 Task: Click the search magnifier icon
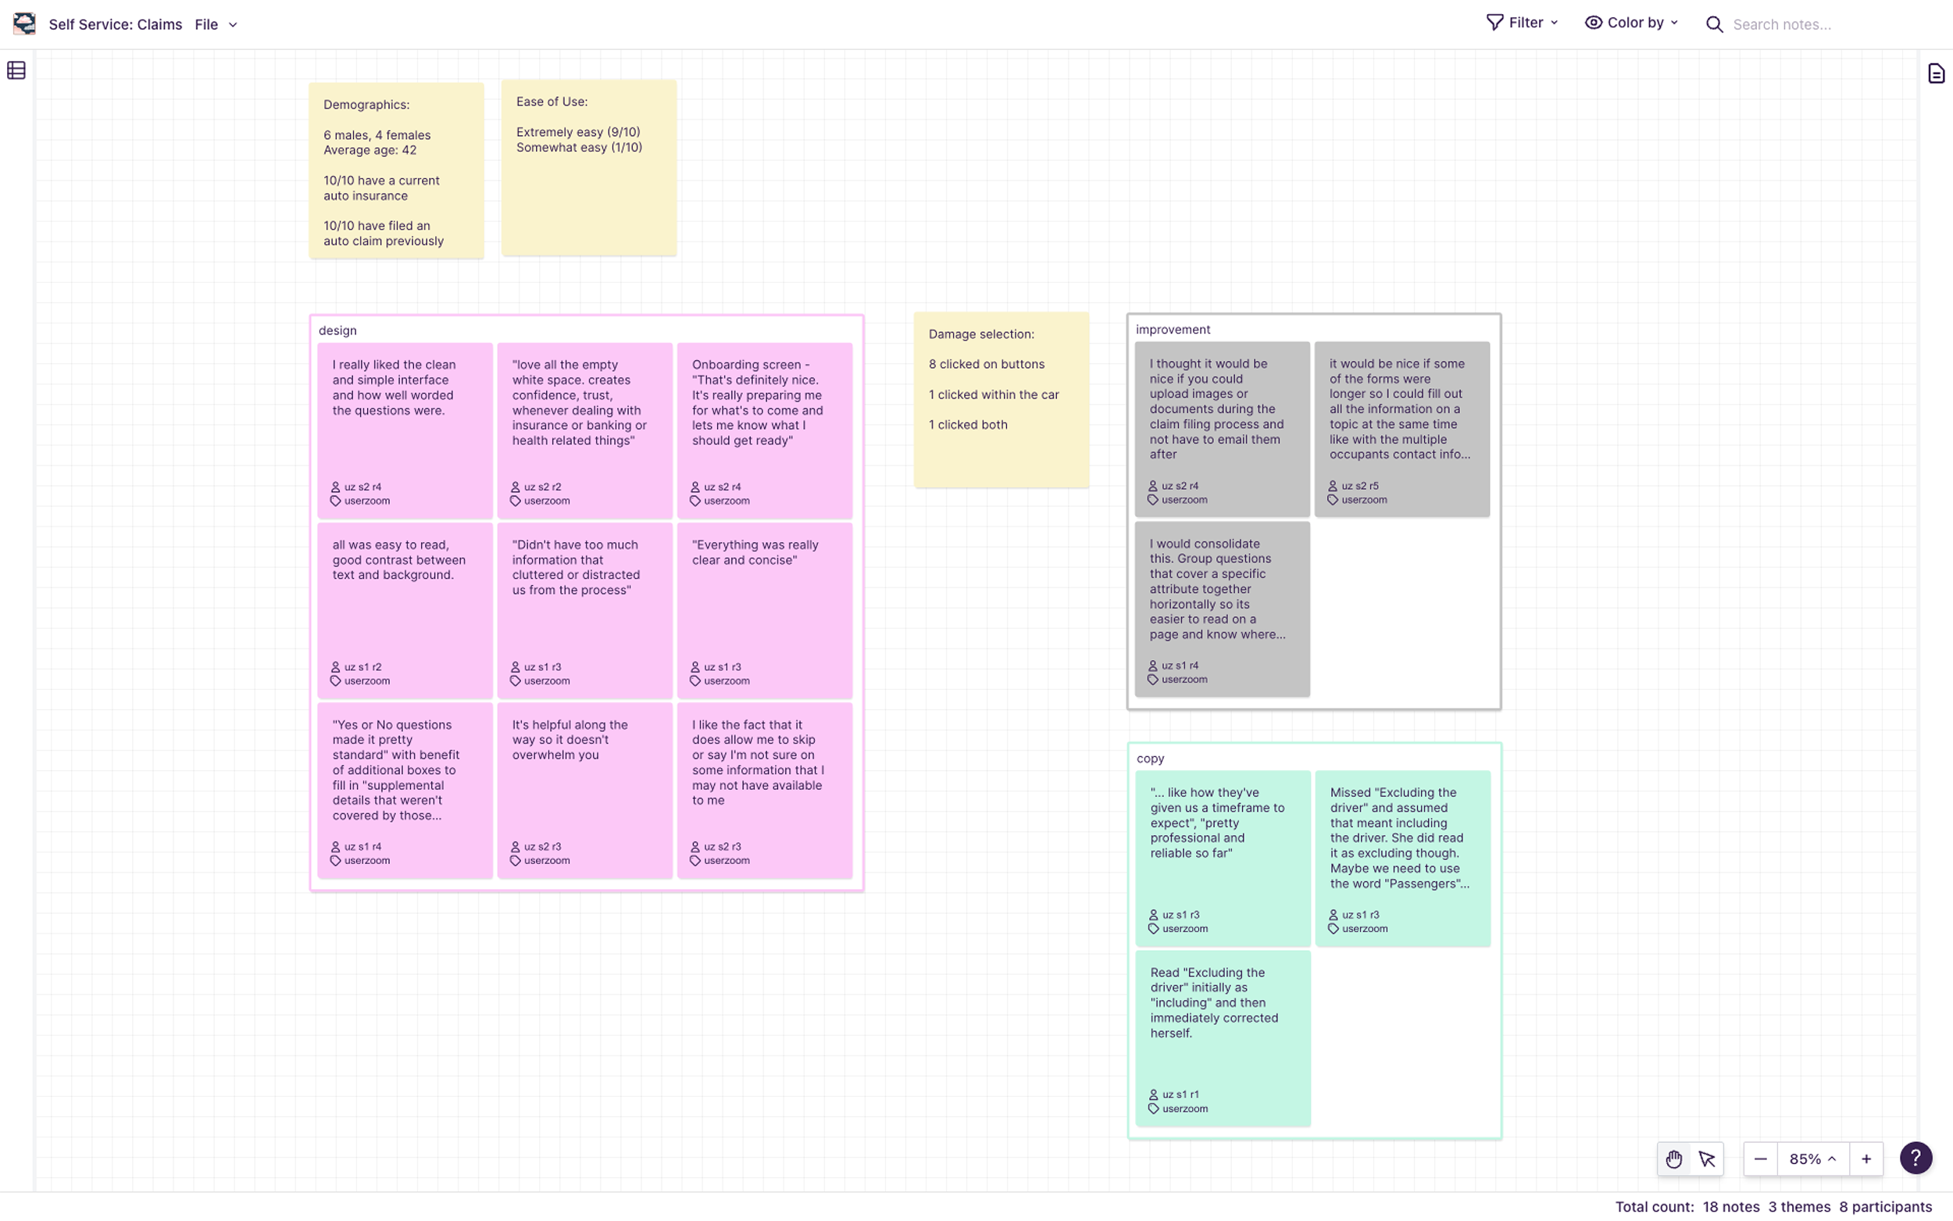click(x=1714, y=24)
